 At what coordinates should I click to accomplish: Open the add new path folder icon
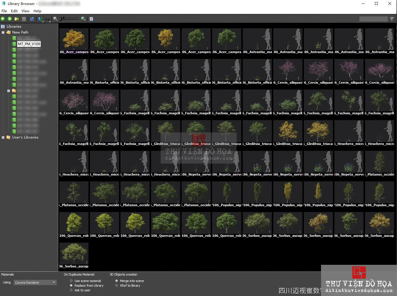tap(17, 19)
